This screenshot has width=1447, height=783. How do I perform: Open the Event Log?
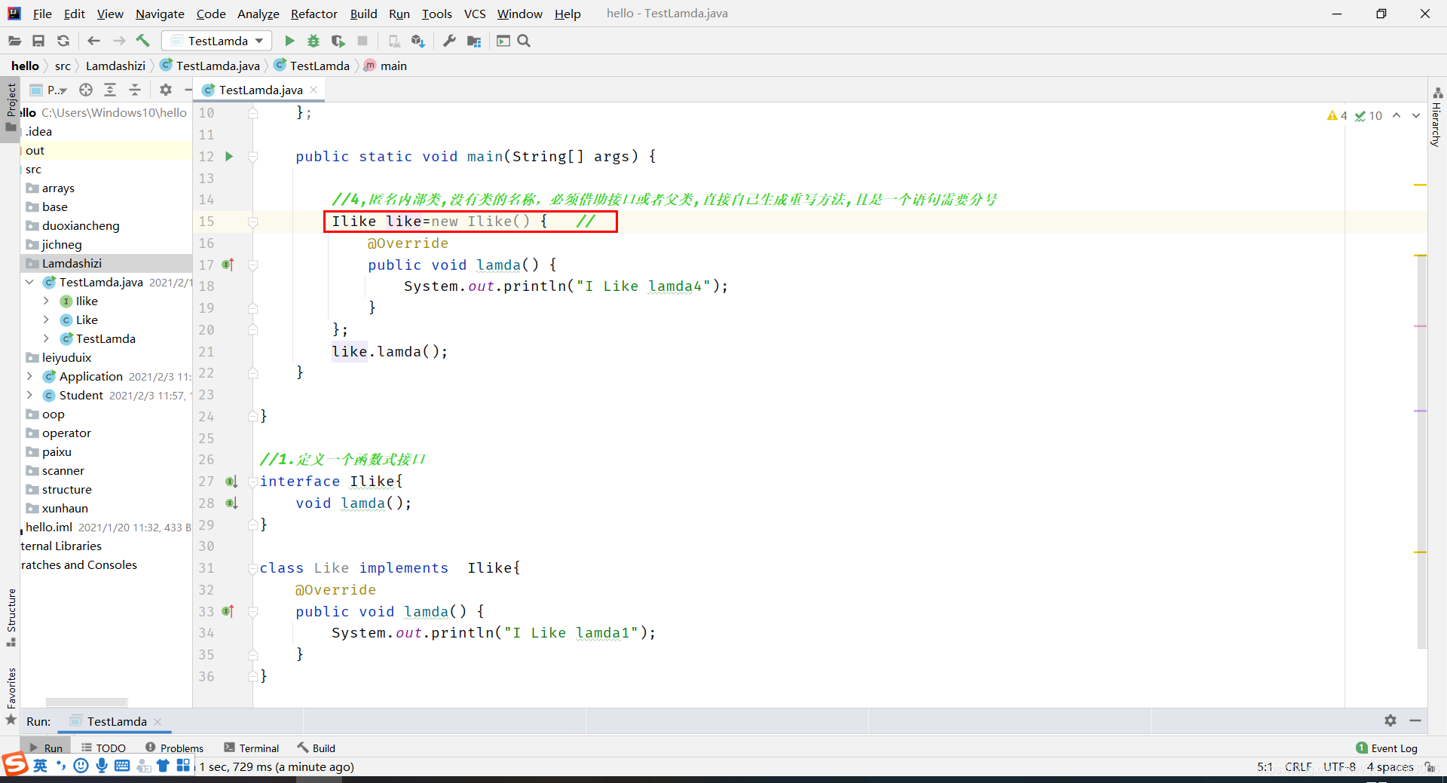[x=1387, y=748]
